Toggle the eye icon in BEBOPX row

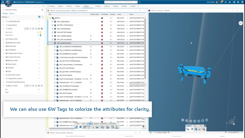(x=127, y=18)
